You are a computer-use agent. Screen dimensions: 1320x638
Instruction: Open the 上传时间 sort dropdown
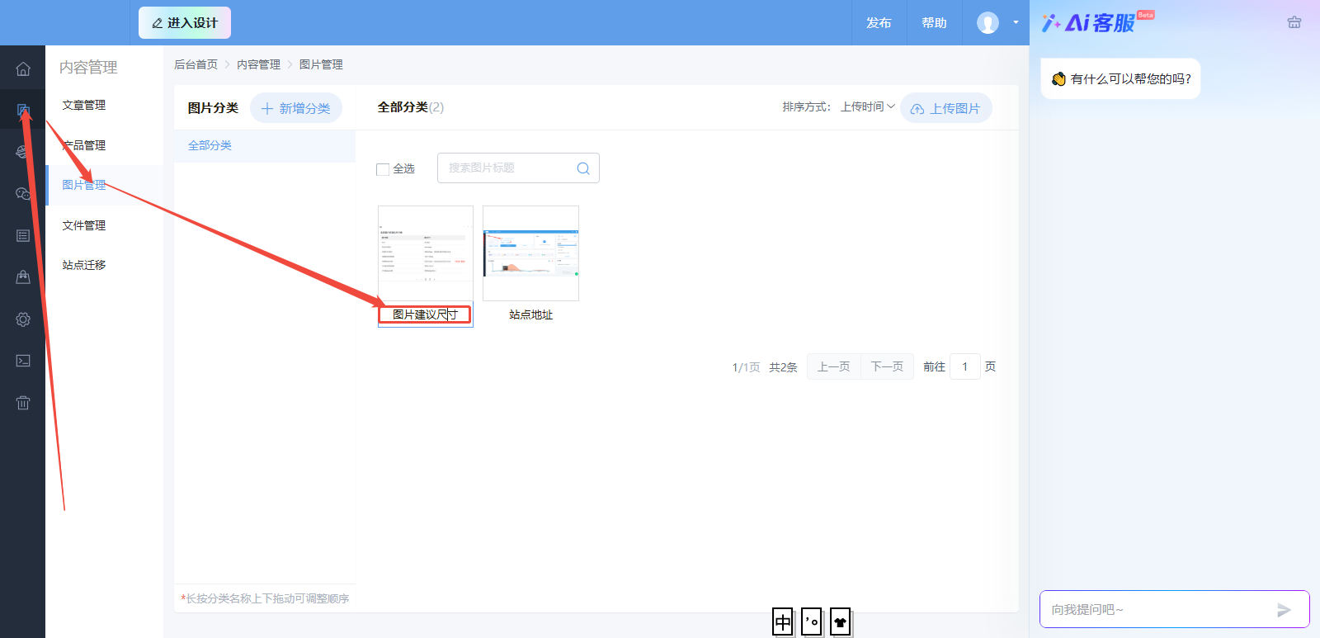[x=868, y=106]
